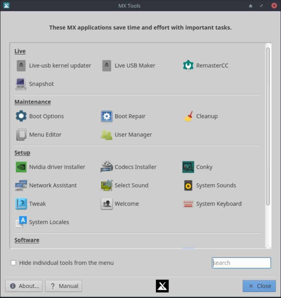
Task: Open Snapshot computer icon
Action: tap(21, 84)
